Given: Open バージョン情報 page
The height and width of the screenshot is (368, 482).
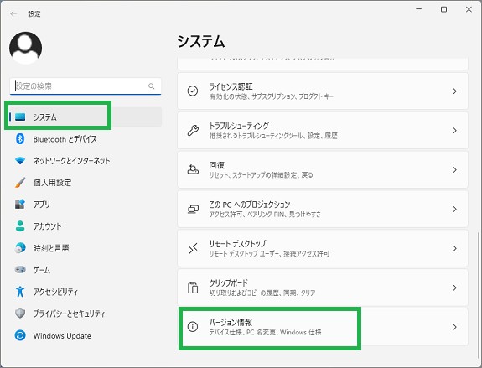Looking at the screenshot, I should tap(323, 327).
